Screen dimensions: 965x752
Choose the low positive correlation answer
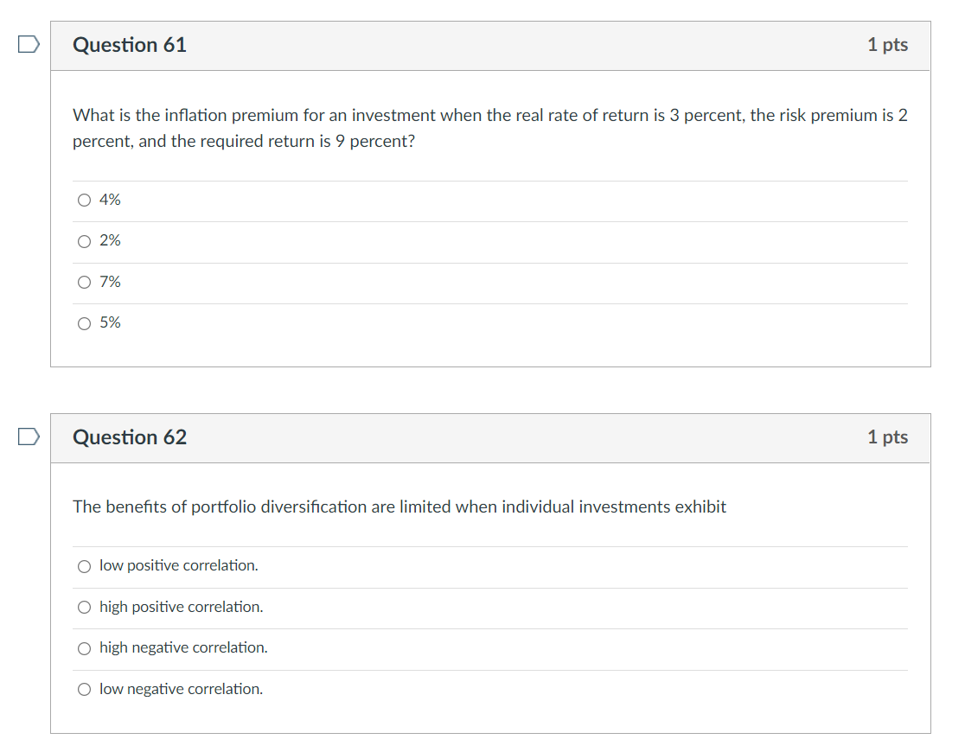pyautogui.click(x=84, y=565)
